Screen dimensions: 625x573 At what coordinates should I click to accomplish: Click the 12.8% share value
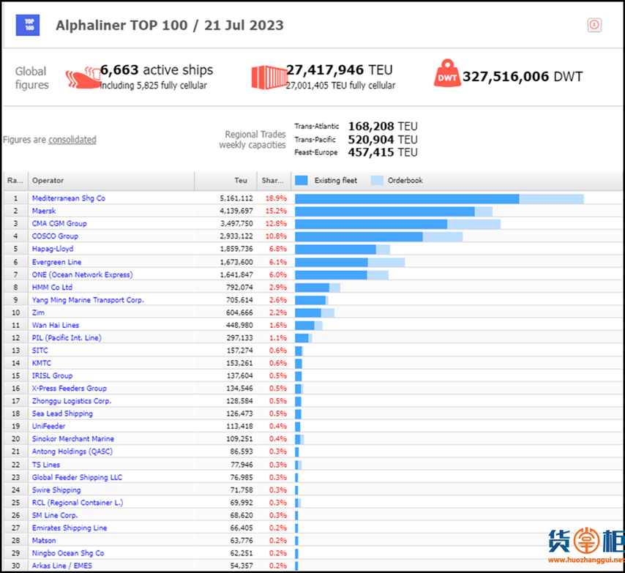(276, 223)
